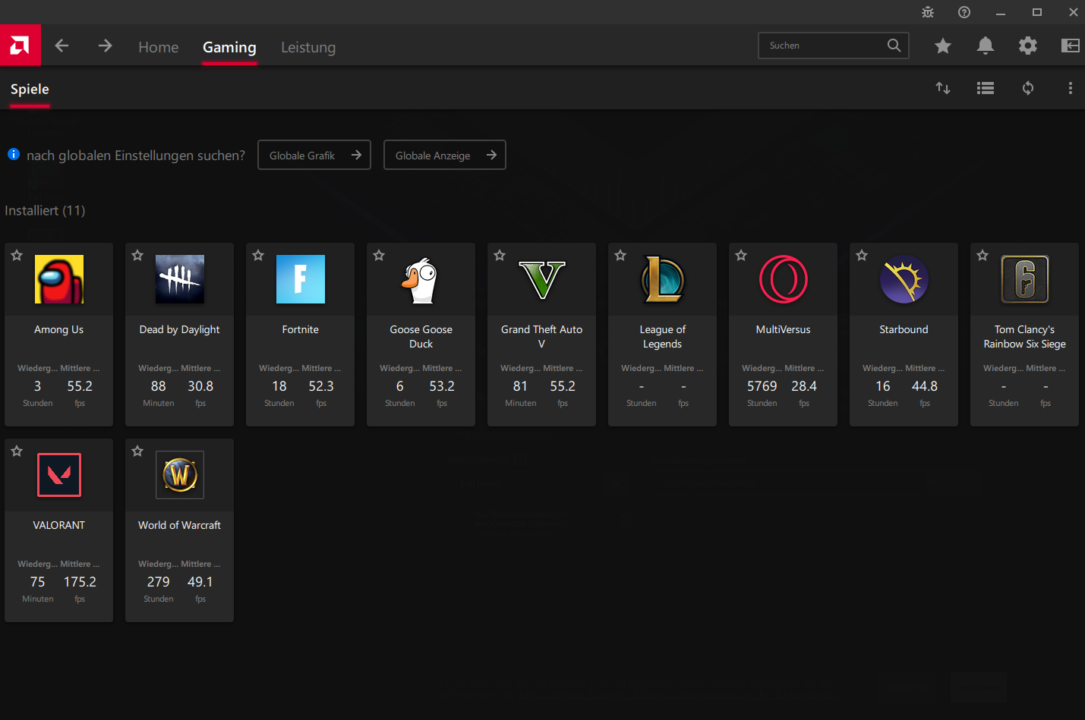Click MultiVersus 5769 hours value
The width and height of the screenshot is (1085, 720).
[762, 386]
